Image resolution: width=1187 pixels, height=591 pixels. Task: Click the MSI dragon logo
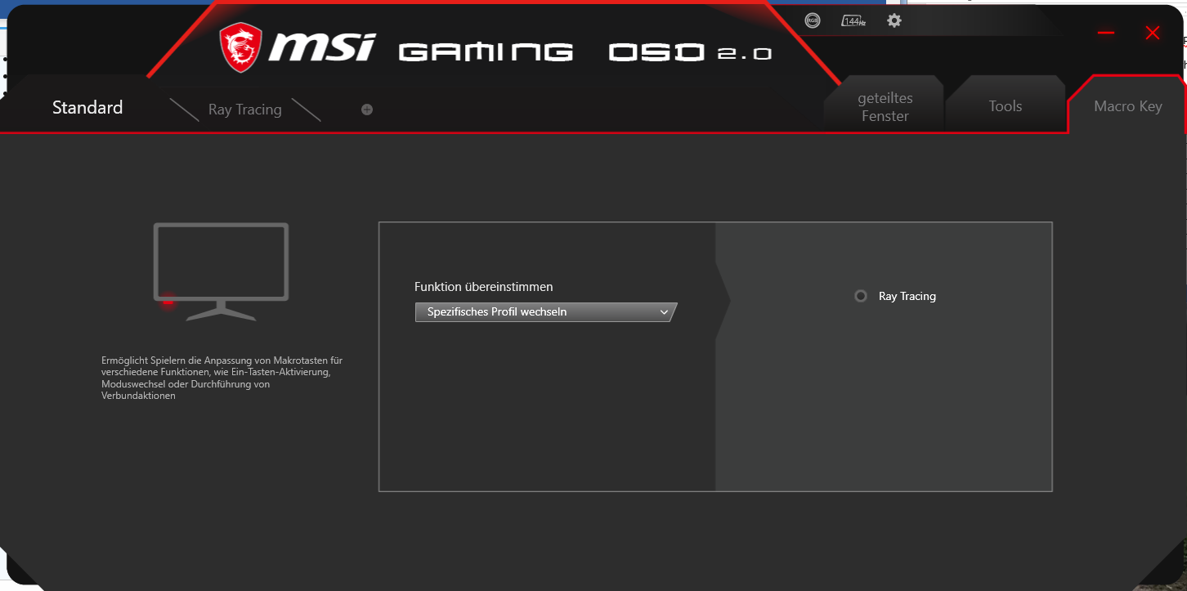click(x=240, y=47)
